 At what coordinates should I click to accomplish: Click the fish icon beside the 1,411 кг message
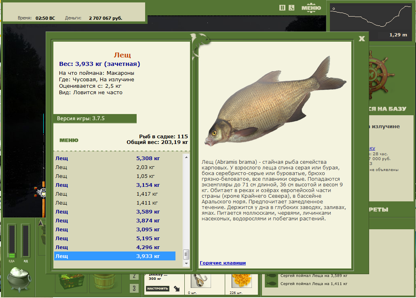point(271,284)
